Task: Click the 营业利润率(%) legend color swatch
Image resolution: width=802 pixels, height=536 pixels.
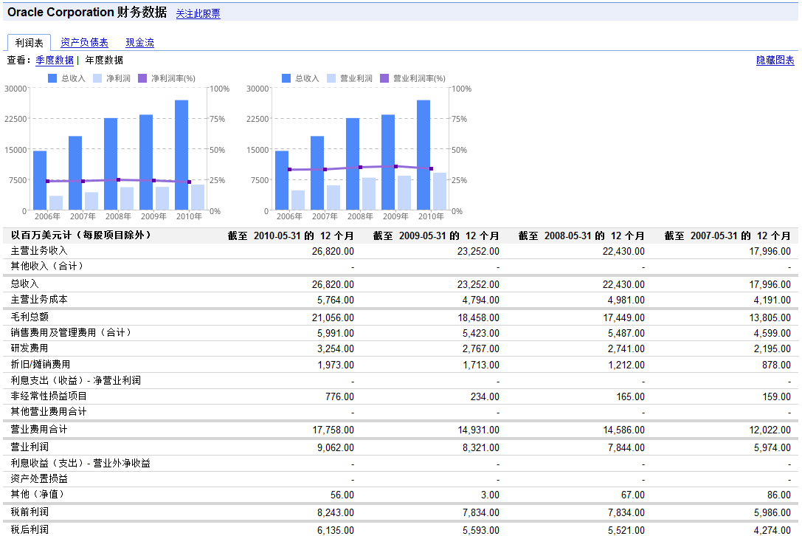Action: pos(384,78)
